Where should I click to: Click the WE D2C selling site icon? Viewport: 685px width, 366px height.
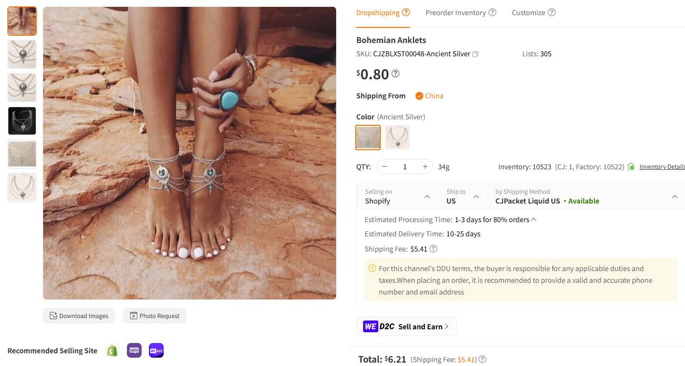point(156,350)
